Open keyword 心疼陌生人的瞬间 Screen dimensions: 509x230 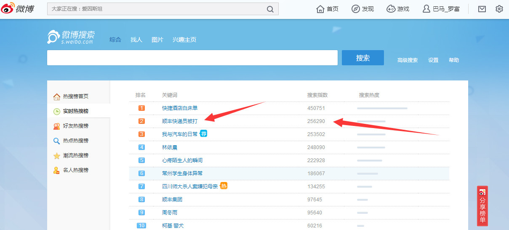[x=182, y=160]
